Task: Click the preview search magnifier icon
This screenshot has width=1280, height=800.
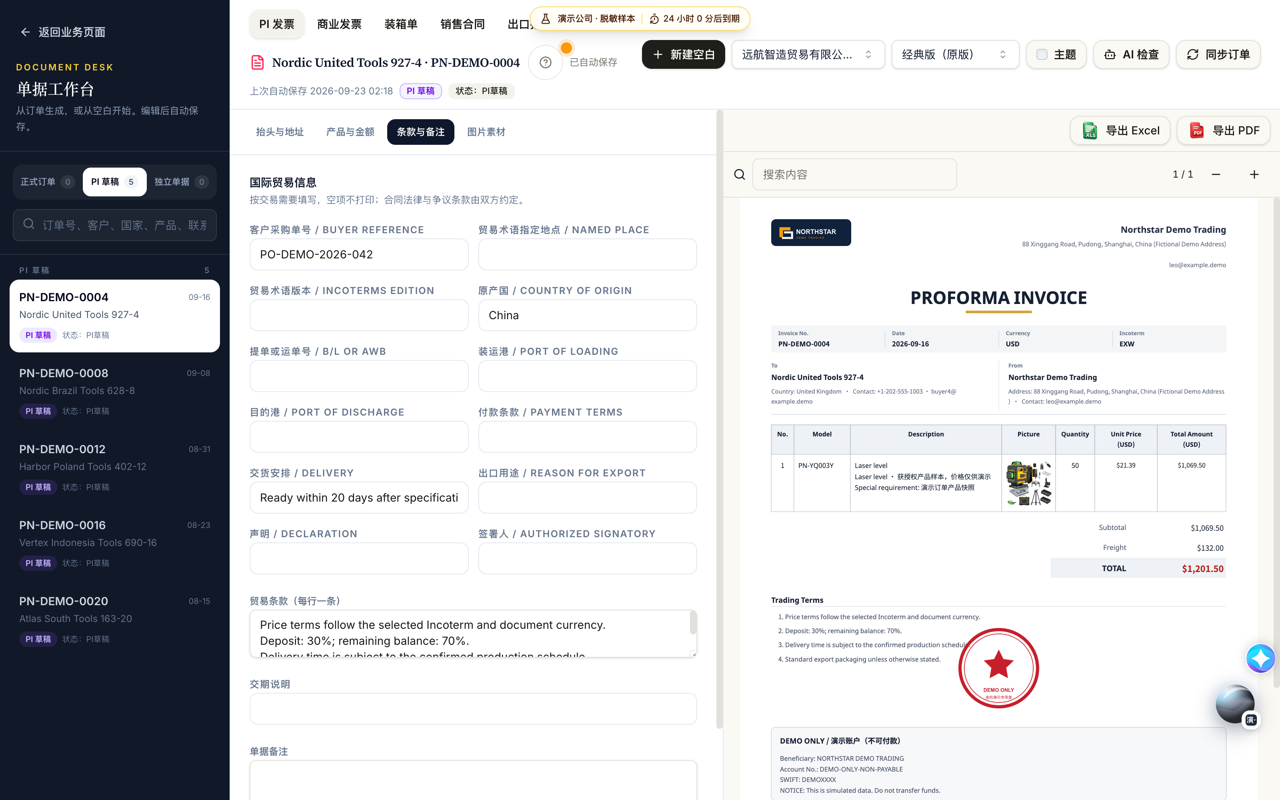Action: pos(740,175)
